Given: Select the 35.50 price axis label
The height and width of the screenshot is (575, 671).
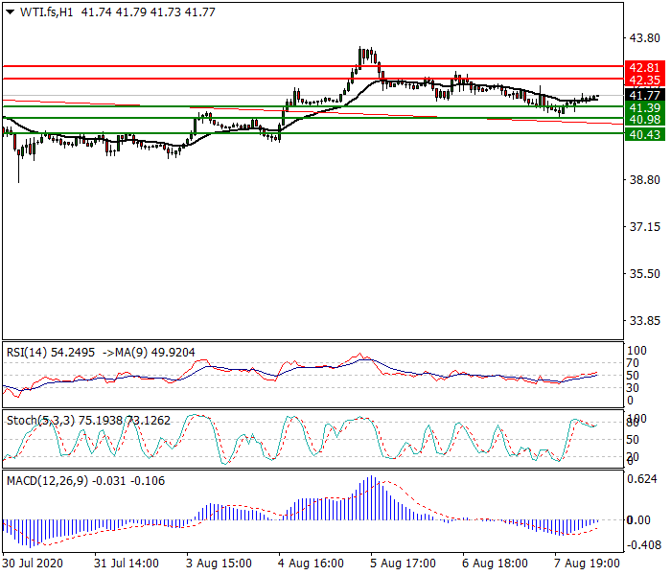Looking at the screenshot, I should (644, 274).
